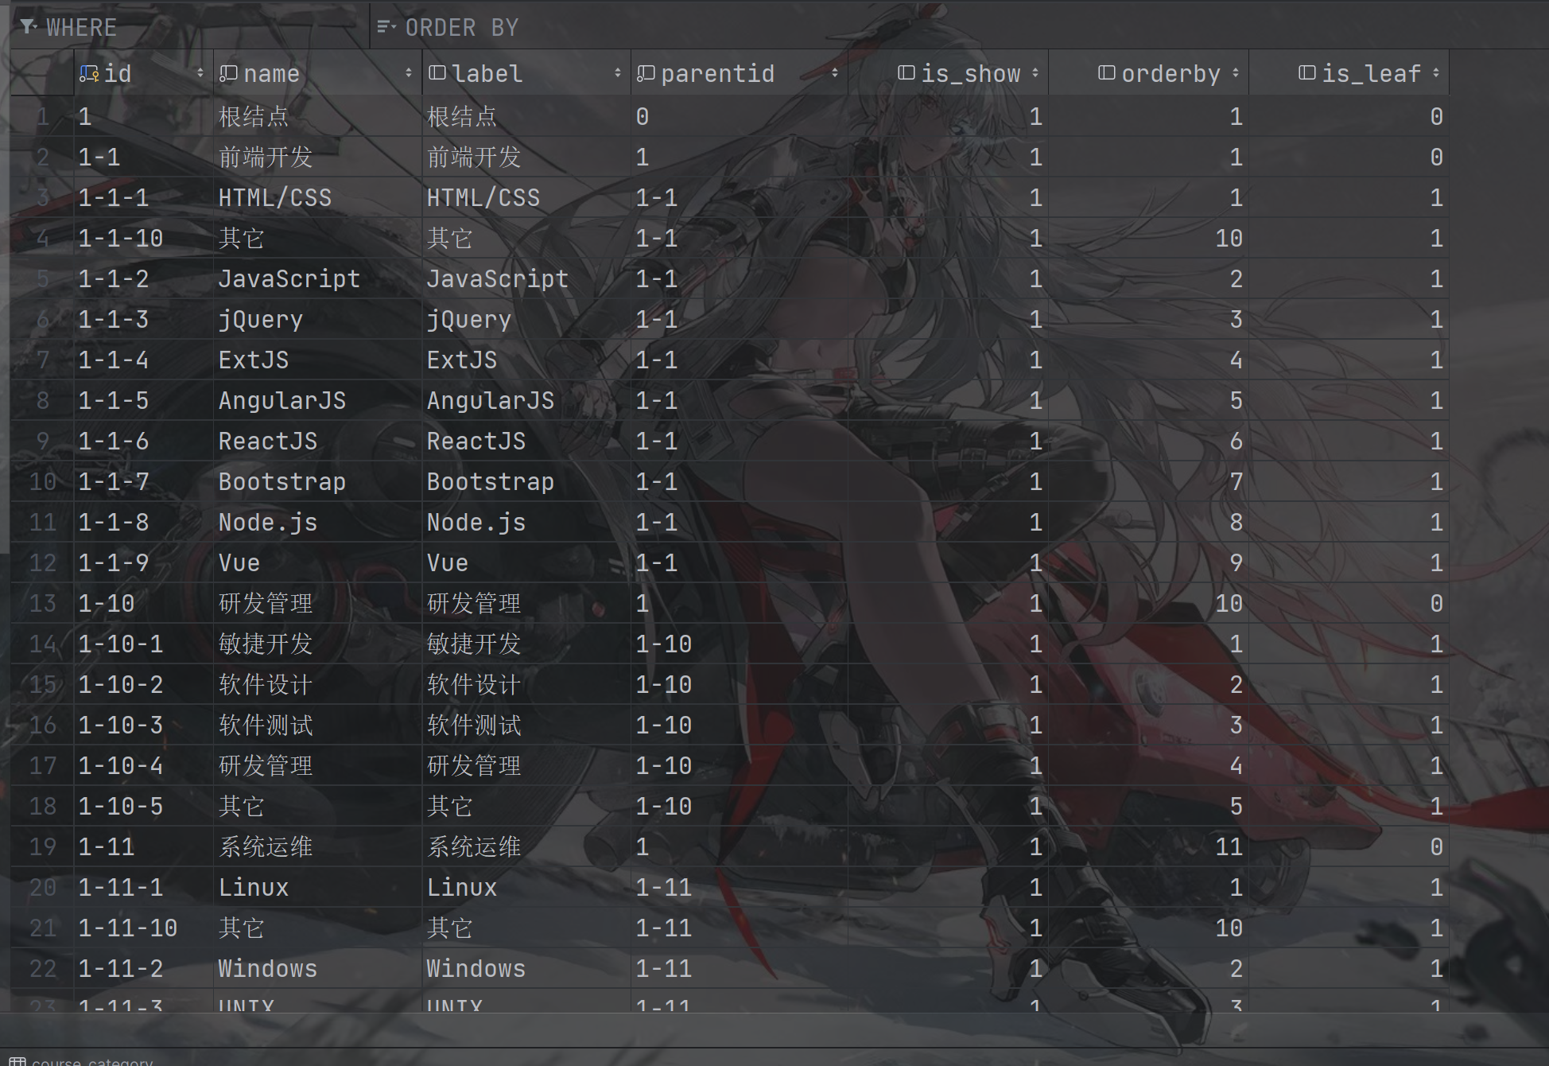The image size is (1549, 1066).
Task: Toggle sort arrows on the is_show column
Action: (x=1035, y=72)
